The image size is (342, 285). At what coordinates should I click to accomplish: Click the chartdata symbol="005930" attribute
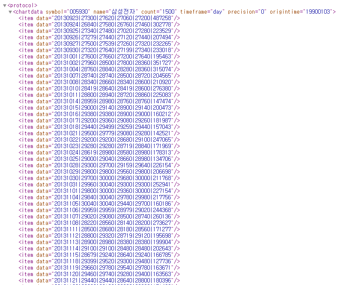(x=68, y=12)
